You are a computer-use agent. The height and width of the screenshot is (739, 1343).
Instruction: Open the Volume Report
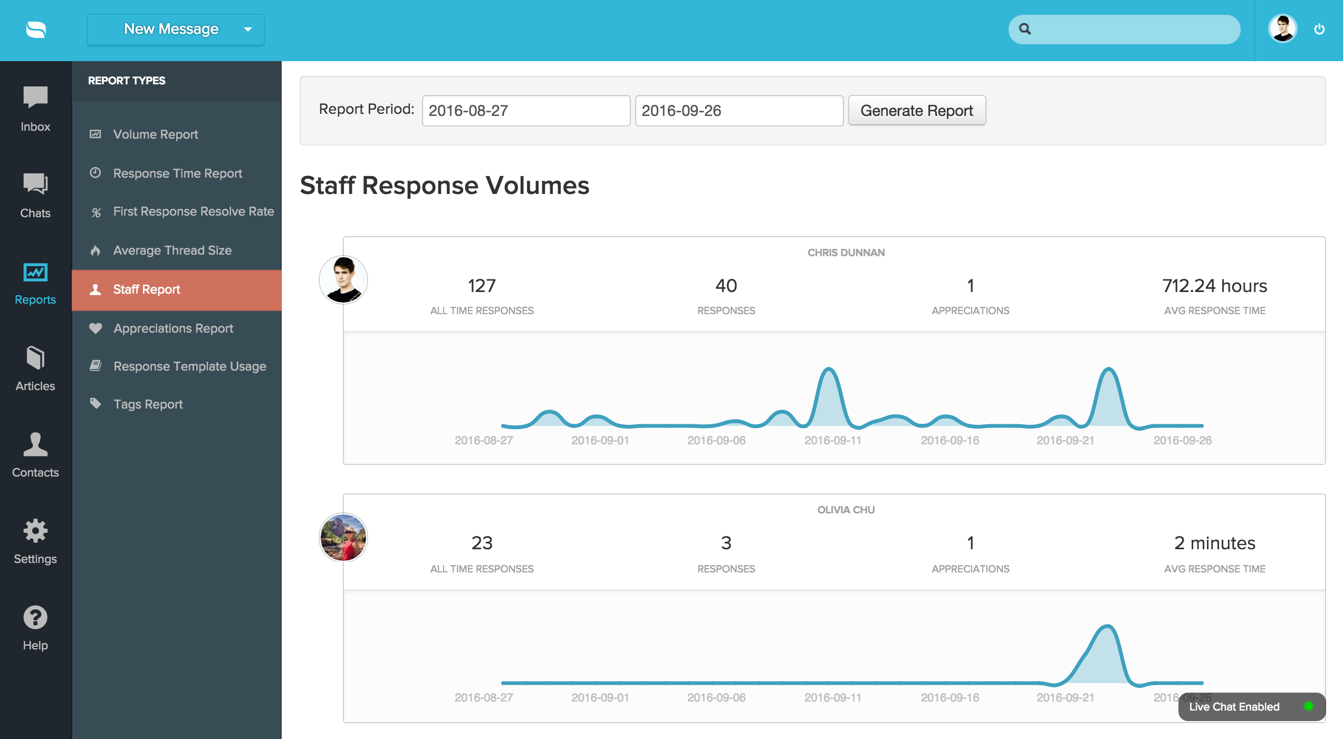(x=156, y=134)
